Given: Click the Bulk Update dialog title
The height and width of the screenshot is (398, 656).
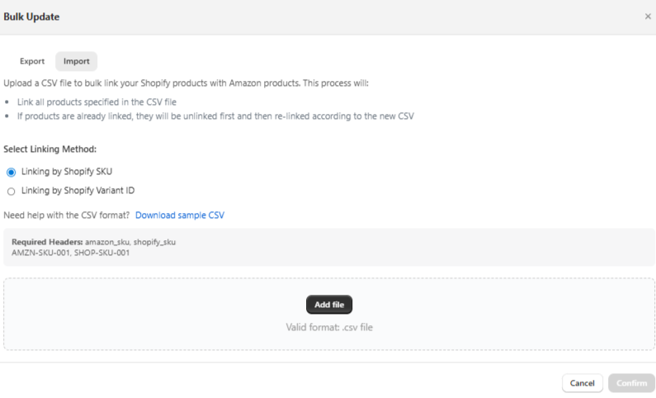Looking at the screenshot, I should [31, 17].
